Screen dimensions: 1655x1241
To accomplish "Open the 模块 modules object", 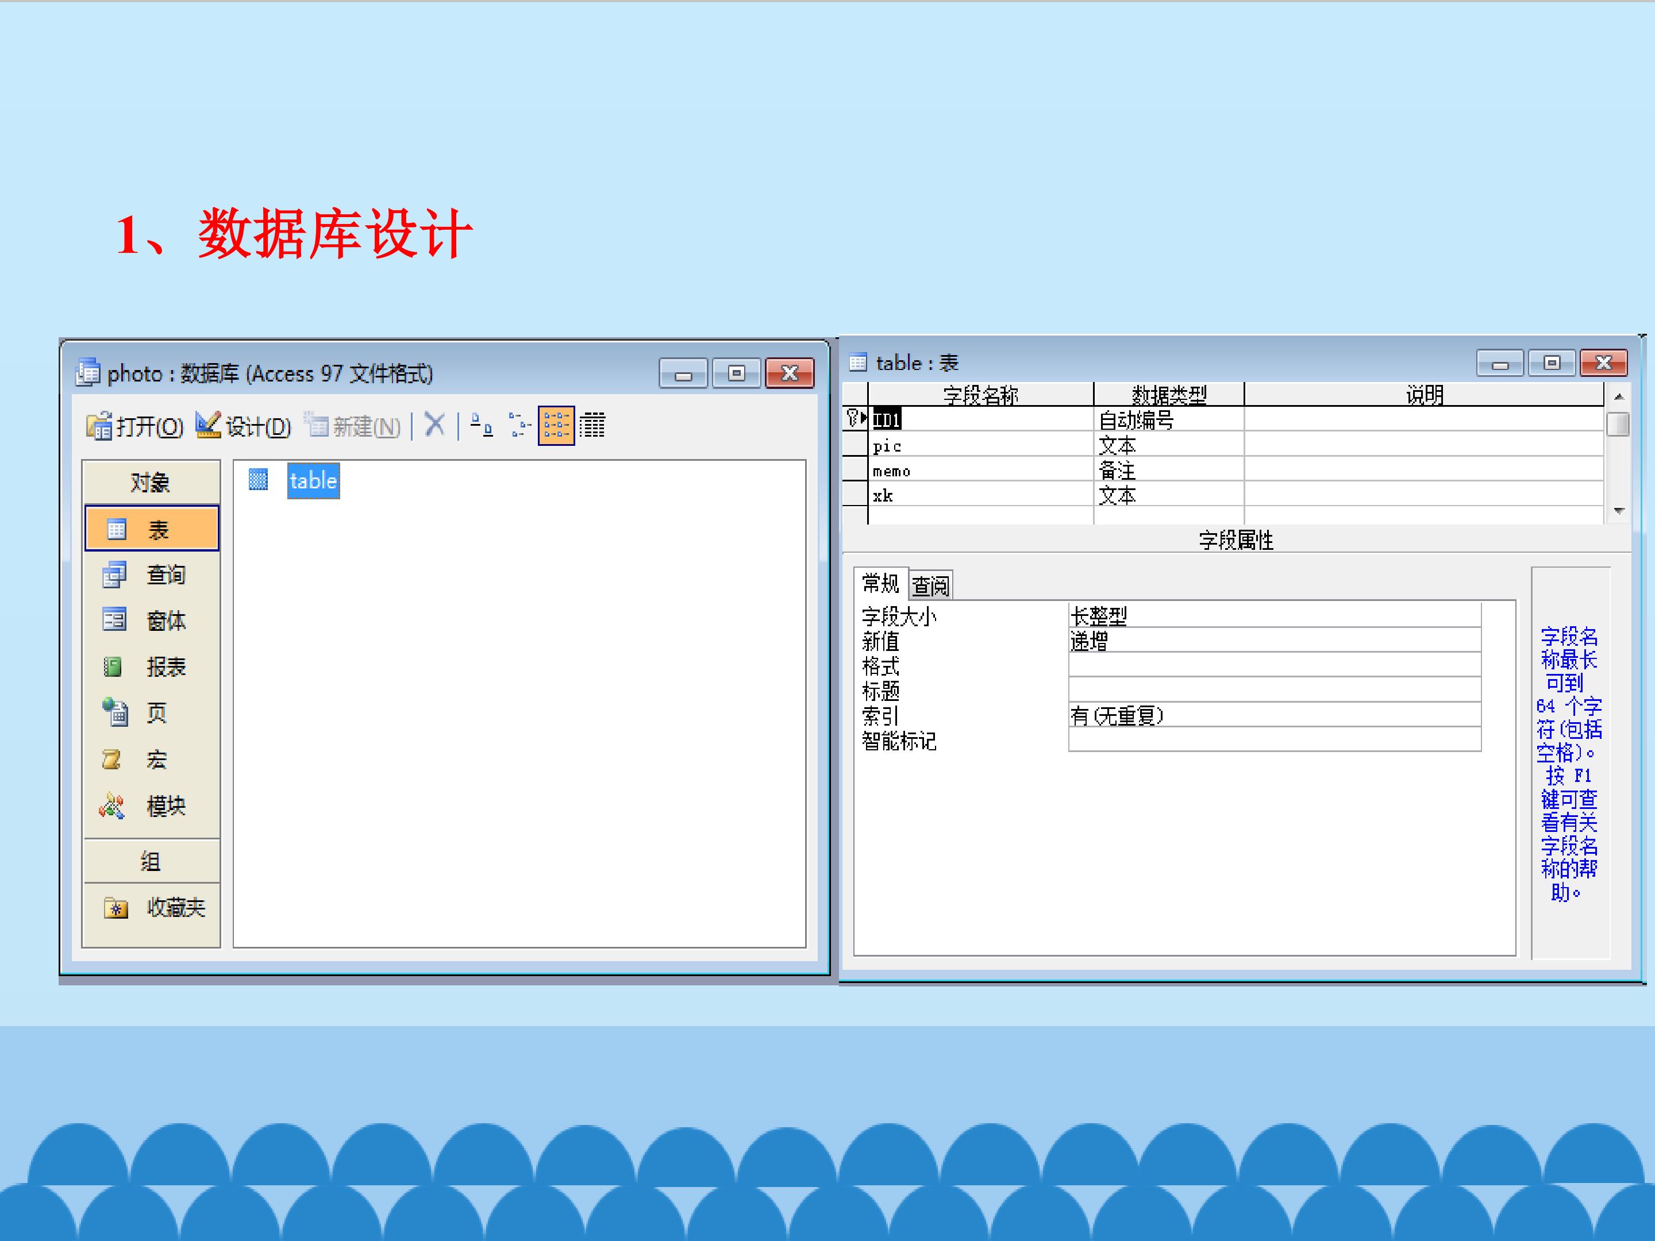I will click(x=152, y=806).
